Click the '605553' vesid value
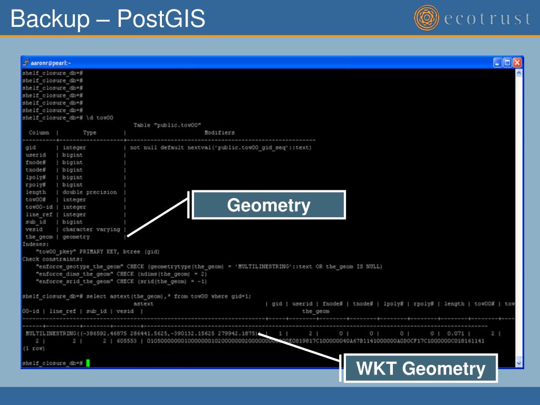 pos(127,341)
